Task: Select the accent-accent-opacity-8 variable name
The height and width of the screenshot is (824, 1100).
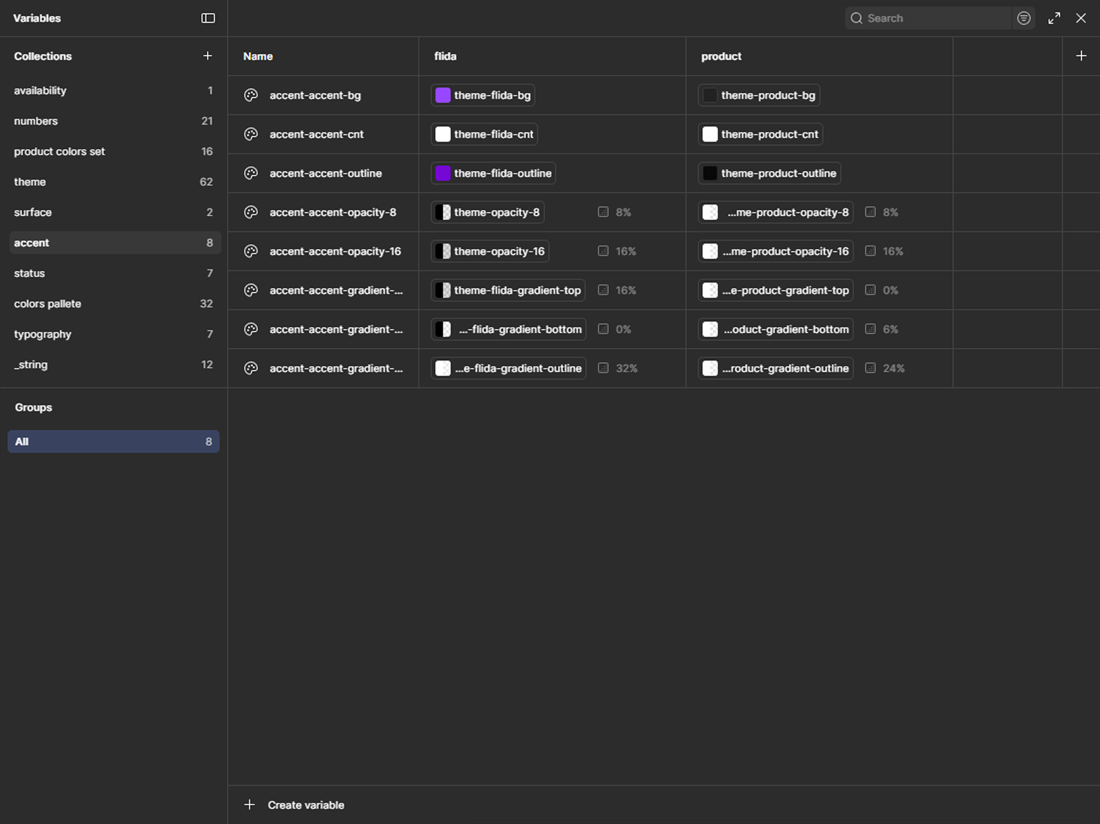Action: (x=333, y=212)
